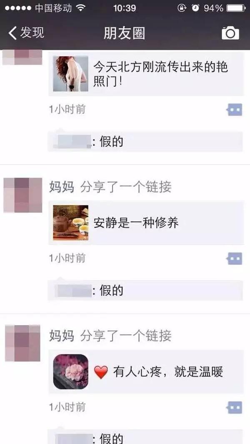The height and width of the screenshot is (444, 250).
Task: Open comment menu on 安静是一种修养 post
Action: coord(235,258)
